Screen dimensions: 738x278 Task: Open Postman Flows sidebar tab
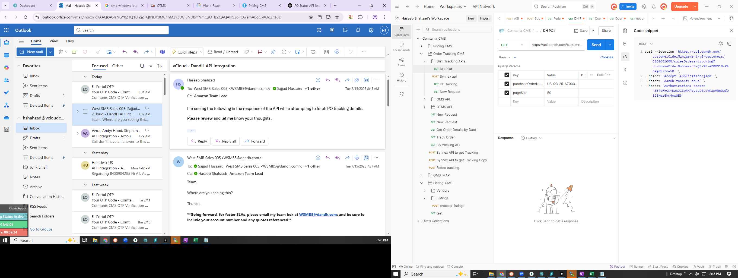pos(401,62)
